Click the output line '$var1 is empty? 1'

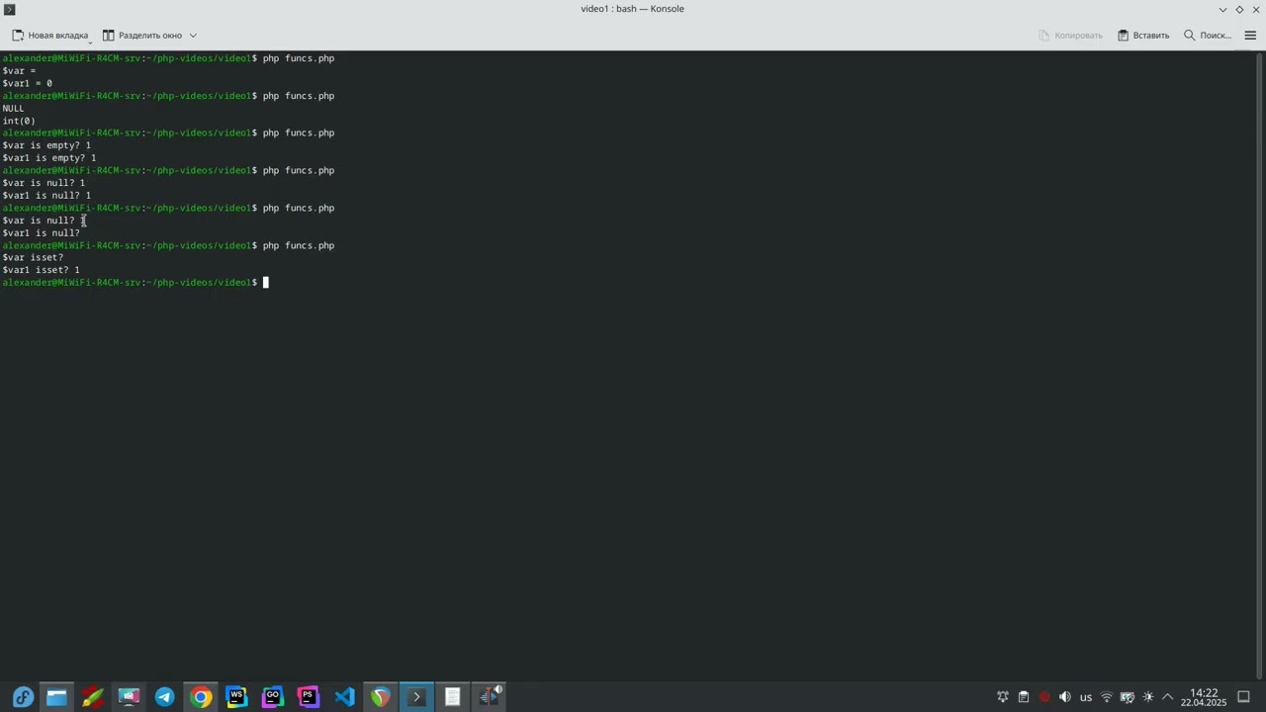(49, 158)
